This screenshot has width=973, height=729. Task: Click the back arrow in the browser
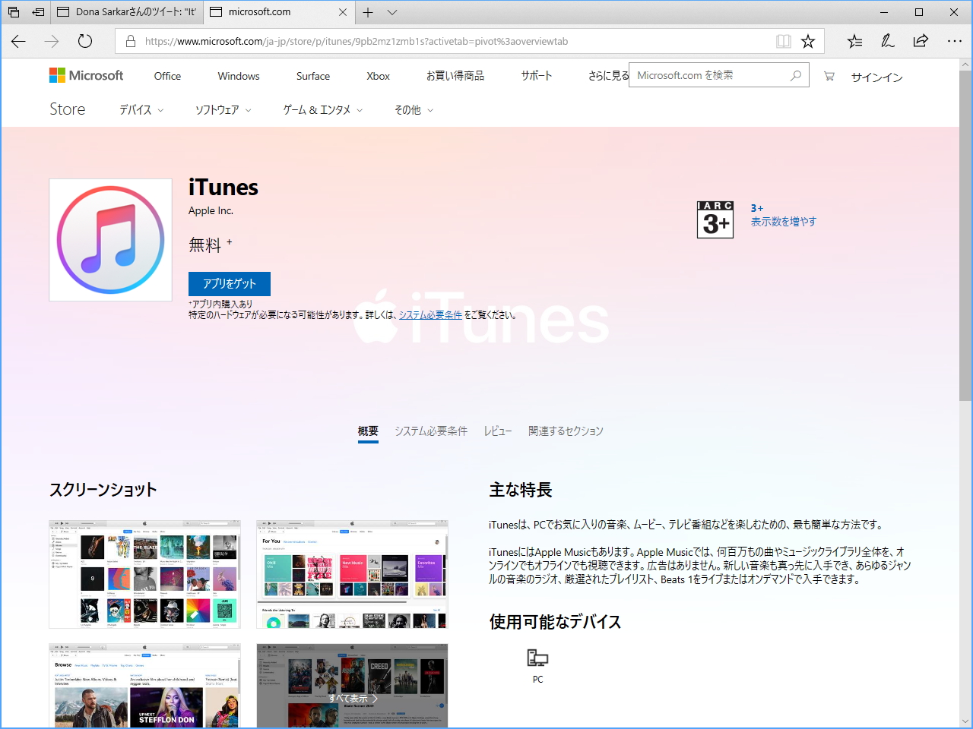click(18, 42)
